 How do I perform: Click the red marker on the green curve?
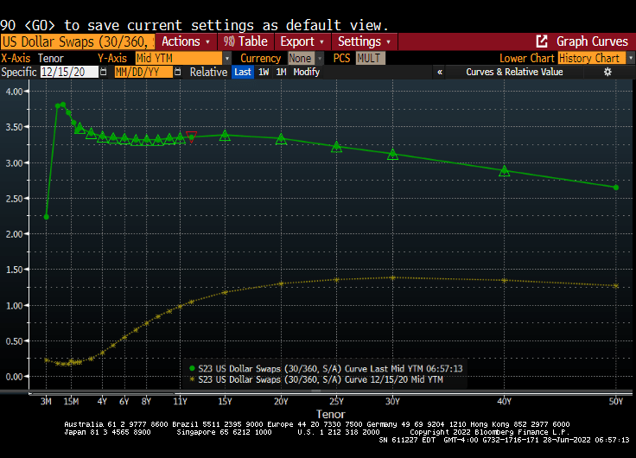click(x=191, y=134)
